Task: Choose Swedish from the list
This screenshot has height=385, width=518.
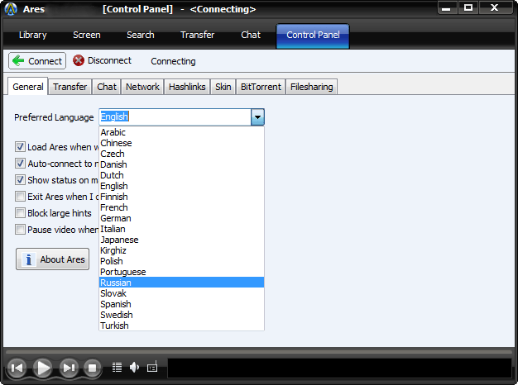Action: coord(181,315)
